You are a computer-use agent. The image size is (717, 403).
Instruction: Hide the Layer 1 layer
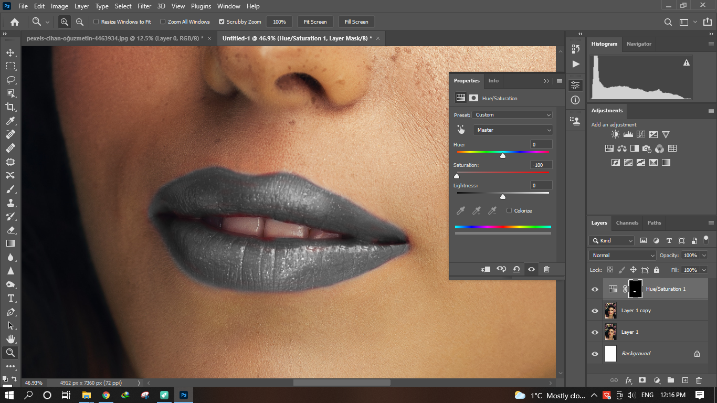pos(595,332)
